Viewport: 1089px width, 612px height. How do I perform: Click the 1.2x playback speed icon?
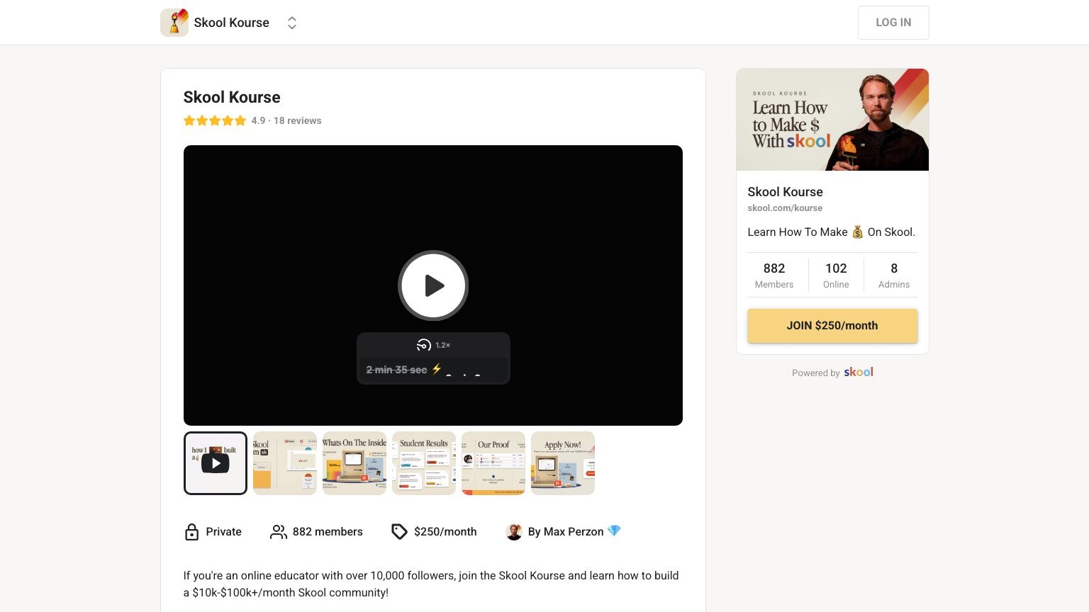click(x=424, y=345)
